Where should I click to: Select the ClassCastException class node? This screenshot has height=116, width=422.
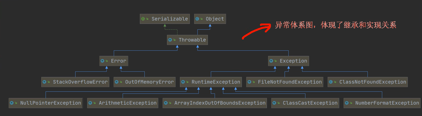310,103
